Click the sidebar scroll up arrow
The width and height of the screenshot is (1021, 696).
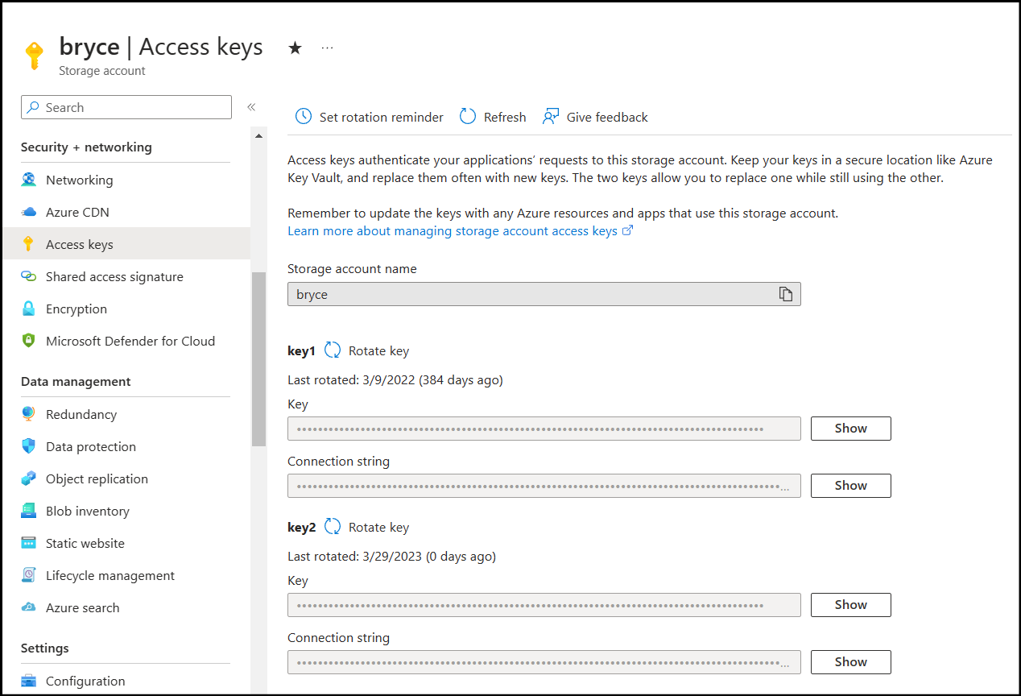coord(258,136)
